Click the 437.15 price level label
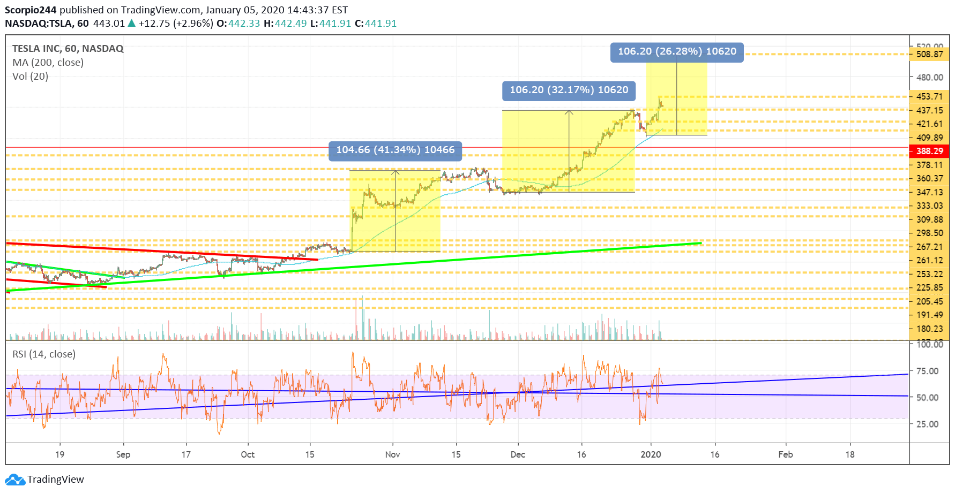Screen dimensions: 955x494 [929, 110]
